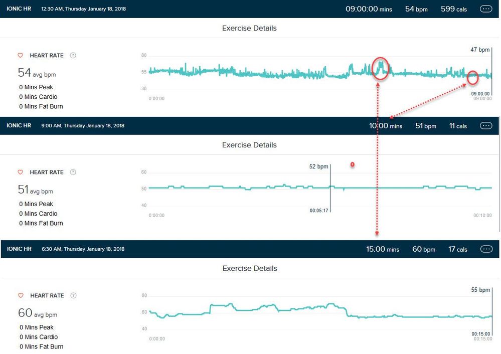Expand the more options menu for the 6:30 AM exercise
The image size is (501, 354).
[x=486, y=249]
